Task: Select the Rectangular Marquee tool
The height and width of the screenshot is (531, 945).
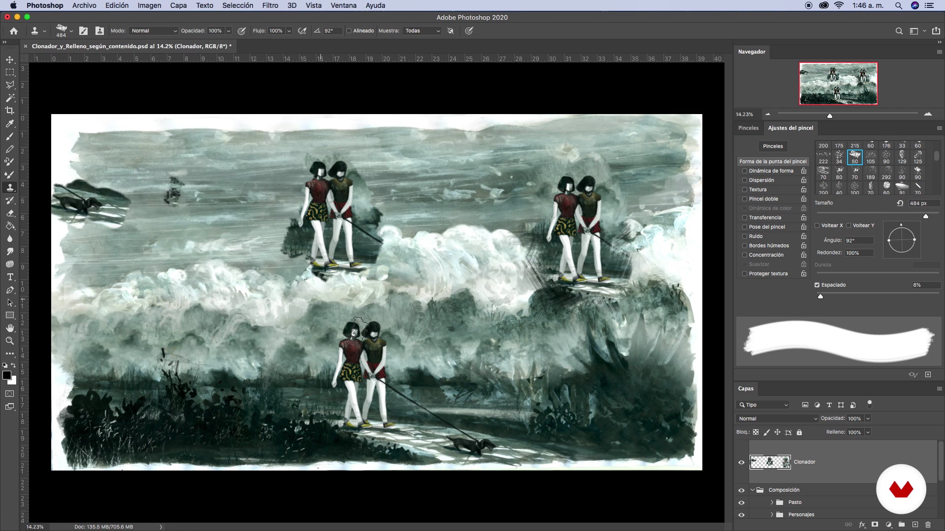Action: (10, 72)
